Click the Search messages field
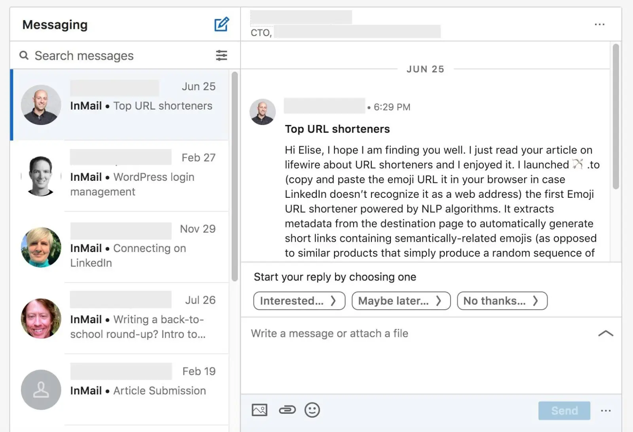Viewport: 633px width, 432px height. (119, 55)
